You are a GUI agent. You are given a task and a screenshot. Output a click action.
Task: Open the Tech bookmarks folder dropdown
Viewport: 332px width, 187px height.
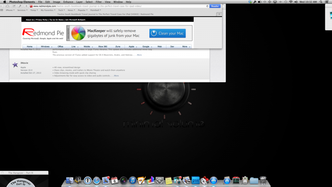tap(61, 10)
